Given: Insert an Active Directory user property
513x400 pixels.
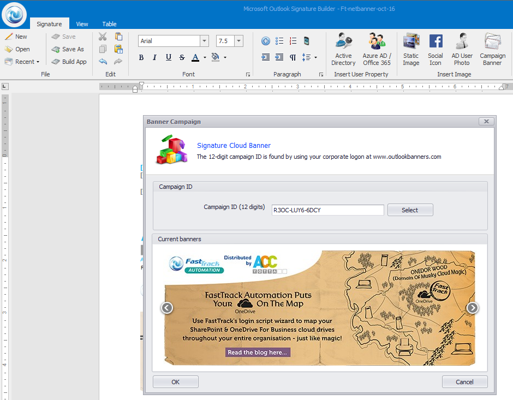Looking at the screenshot, I should (343, 50).
